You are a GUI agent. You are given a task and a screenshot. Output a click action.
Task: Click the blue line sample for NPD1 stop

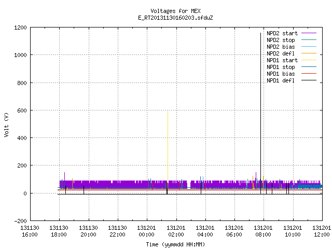pyautogui.click(x=309, y=67)
